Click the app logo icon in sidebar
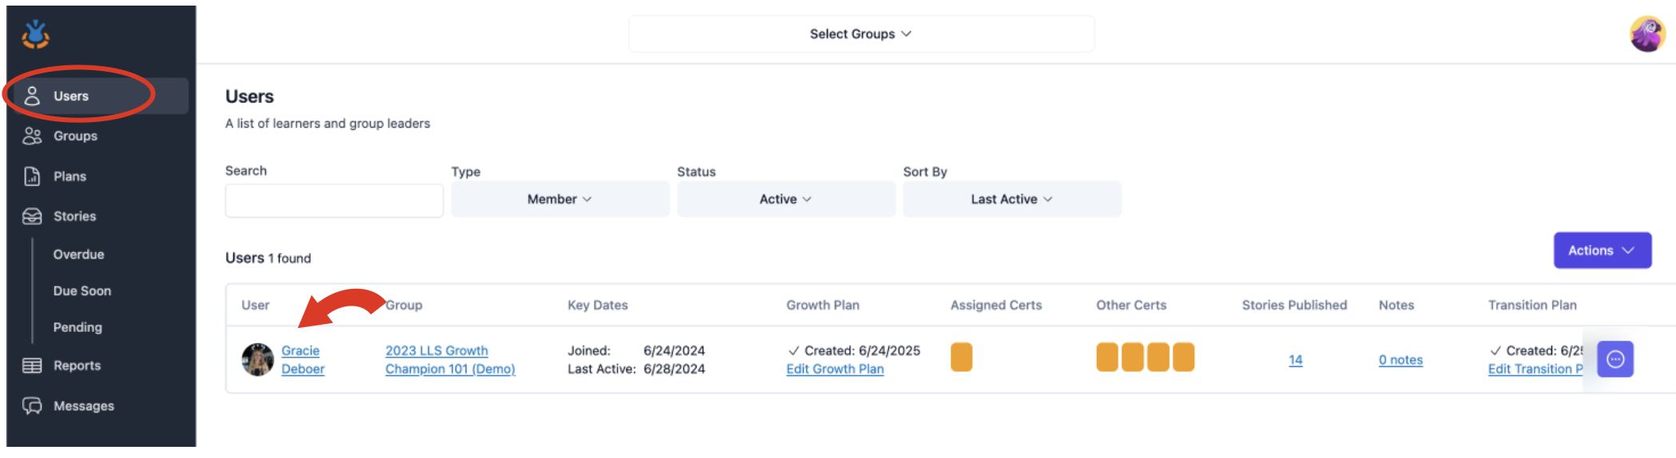 (x=35, y=34)
